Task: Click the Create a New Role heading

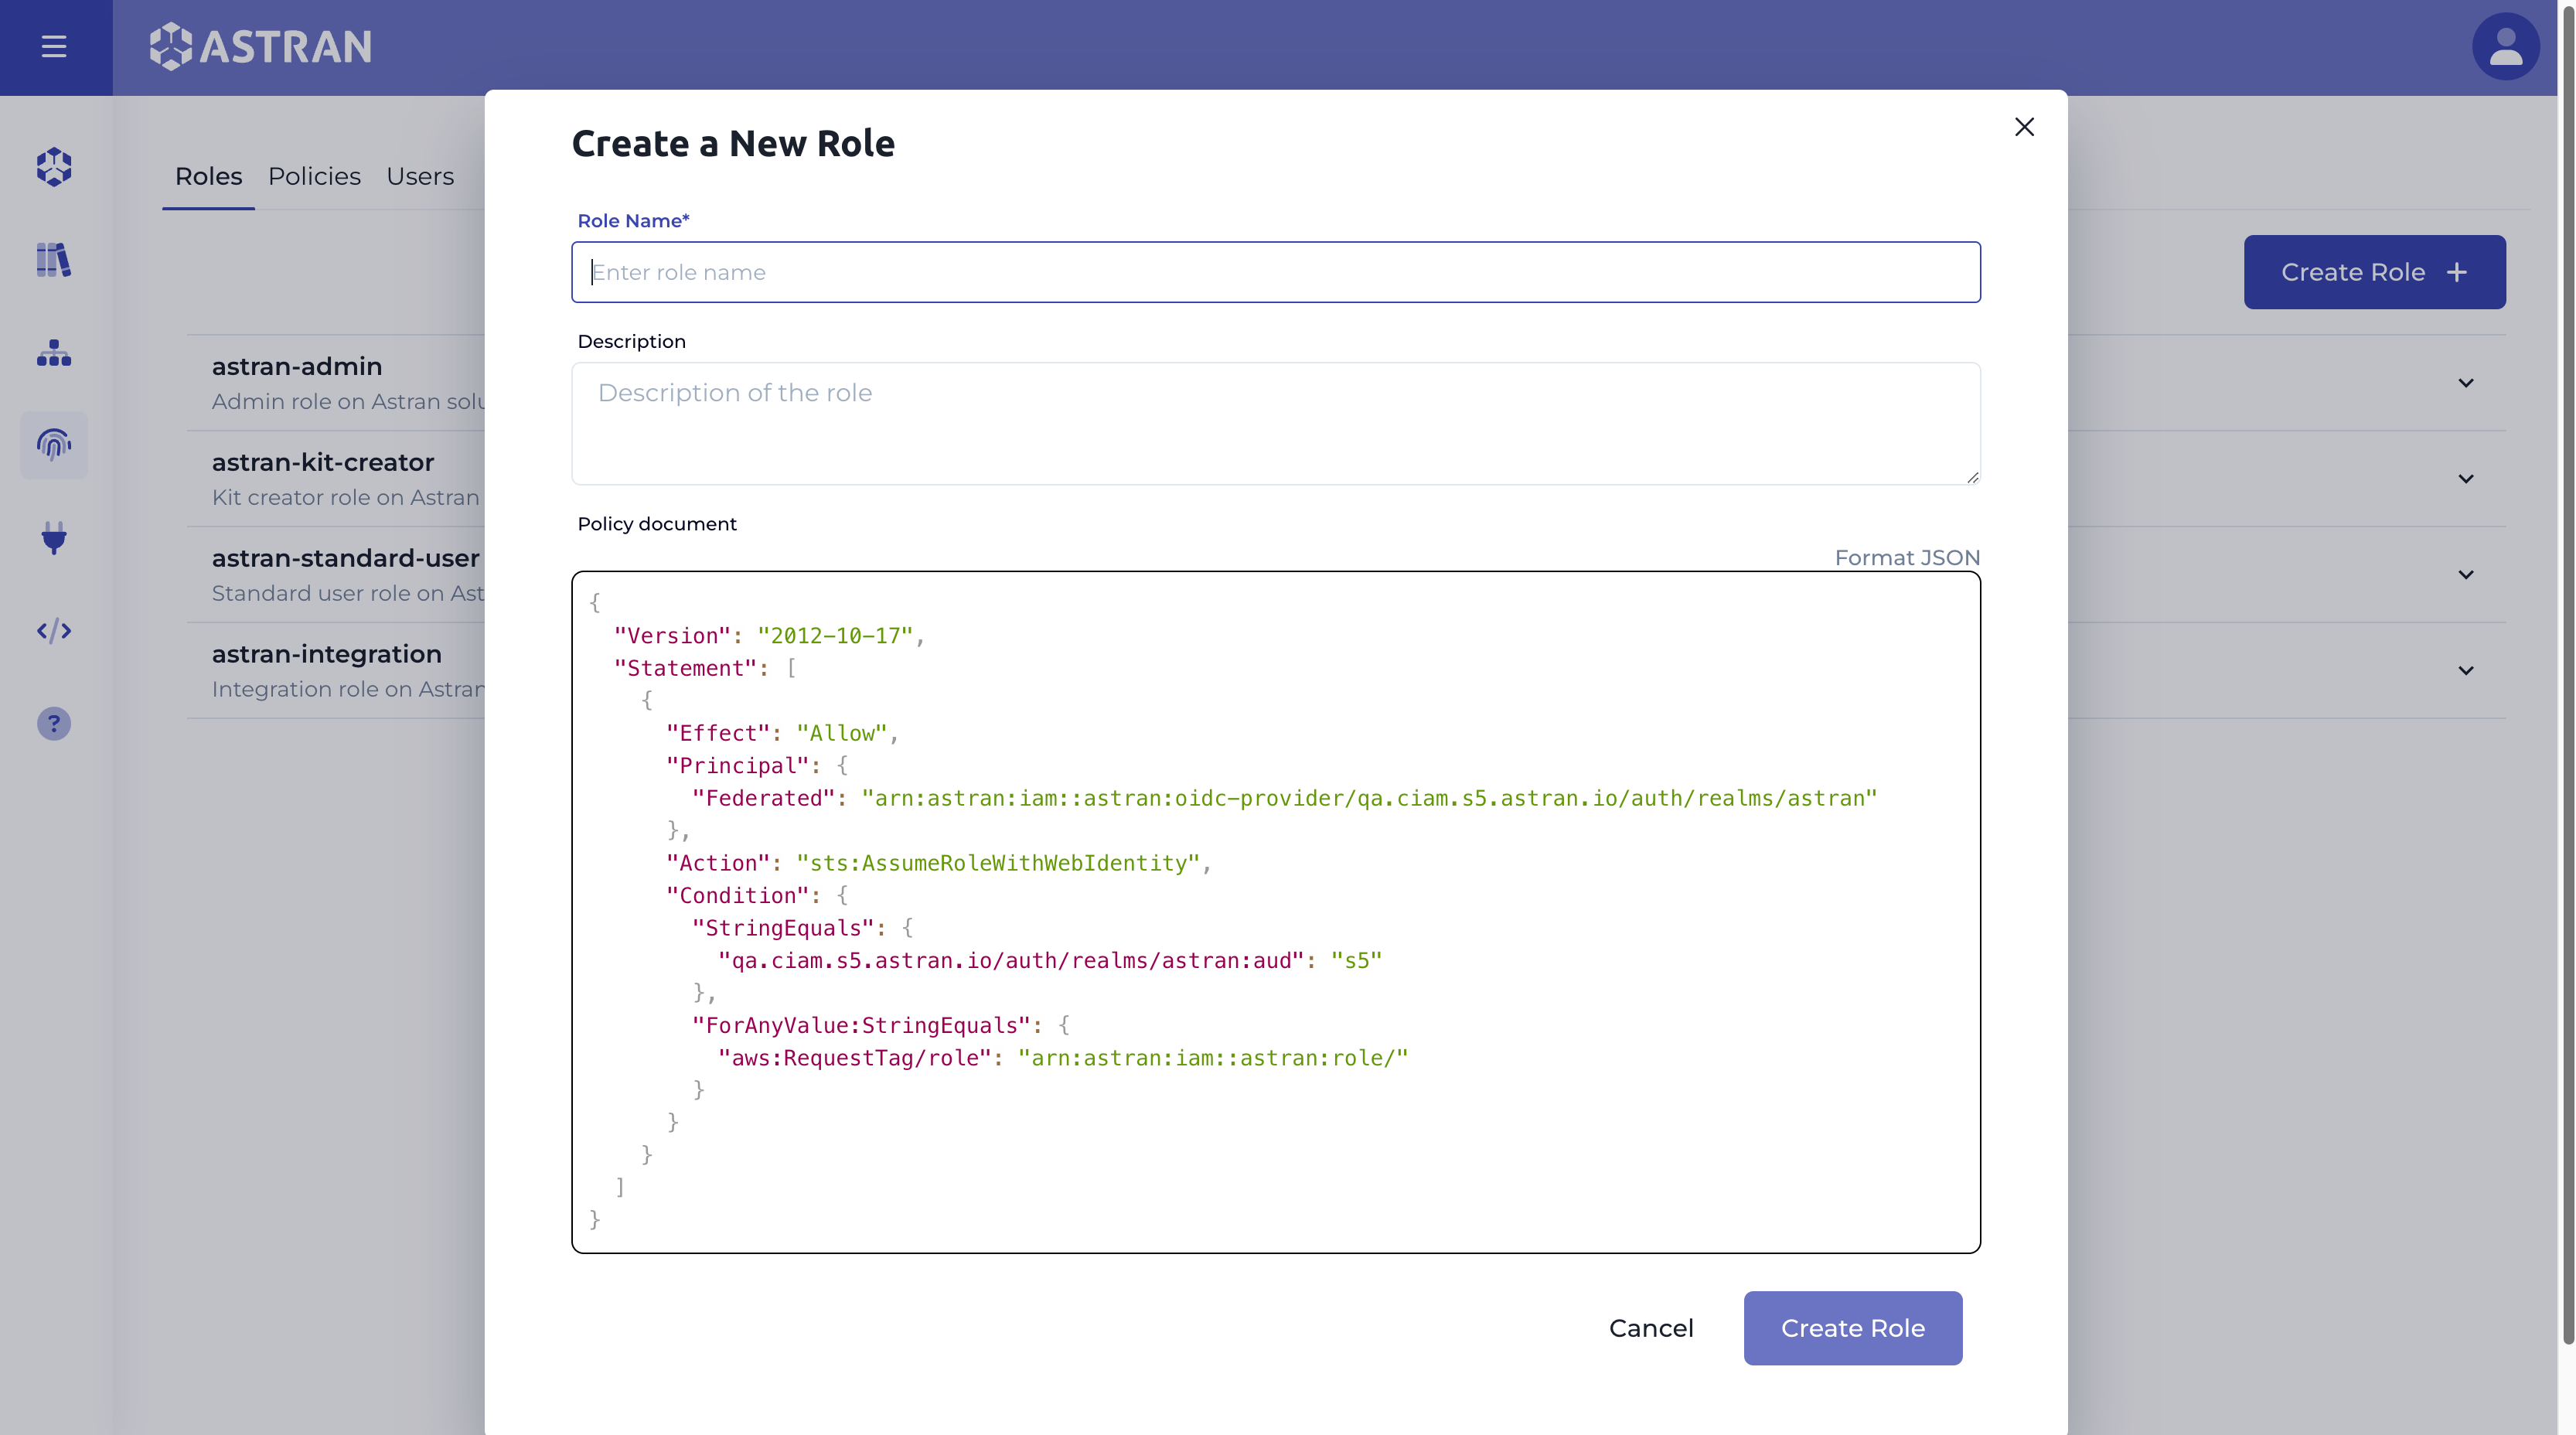Action: (x=733, y=144)
